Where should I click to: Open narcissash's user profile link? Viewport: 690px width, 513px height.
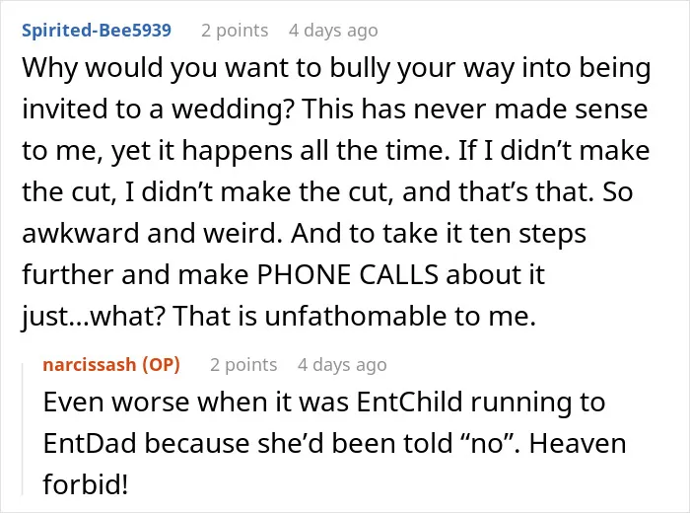tap(90, 365)
